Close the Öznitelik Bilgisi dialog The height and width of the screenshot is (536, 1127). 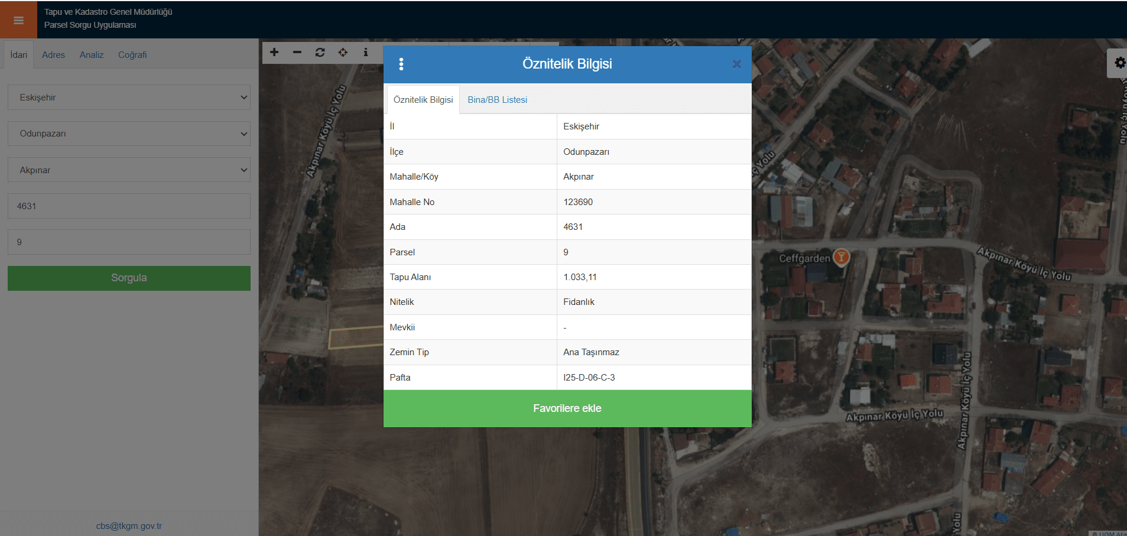pyautogui.click(x=736, y=64)
